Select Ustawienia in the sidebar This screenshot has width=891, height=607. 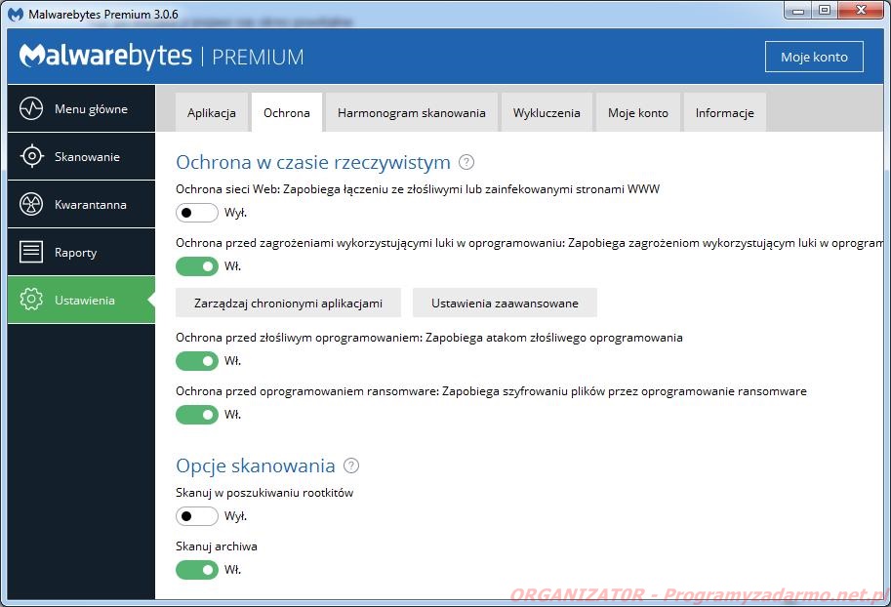pyautogui.click(x=81, y=300)
